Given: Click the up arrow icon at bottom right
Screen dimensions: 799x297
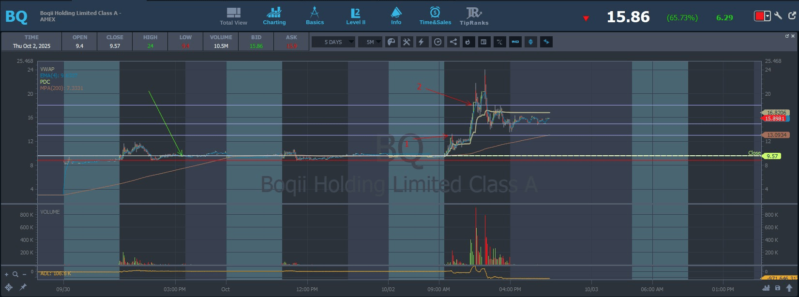Looking at the screenshot, I should click(789, 288).
